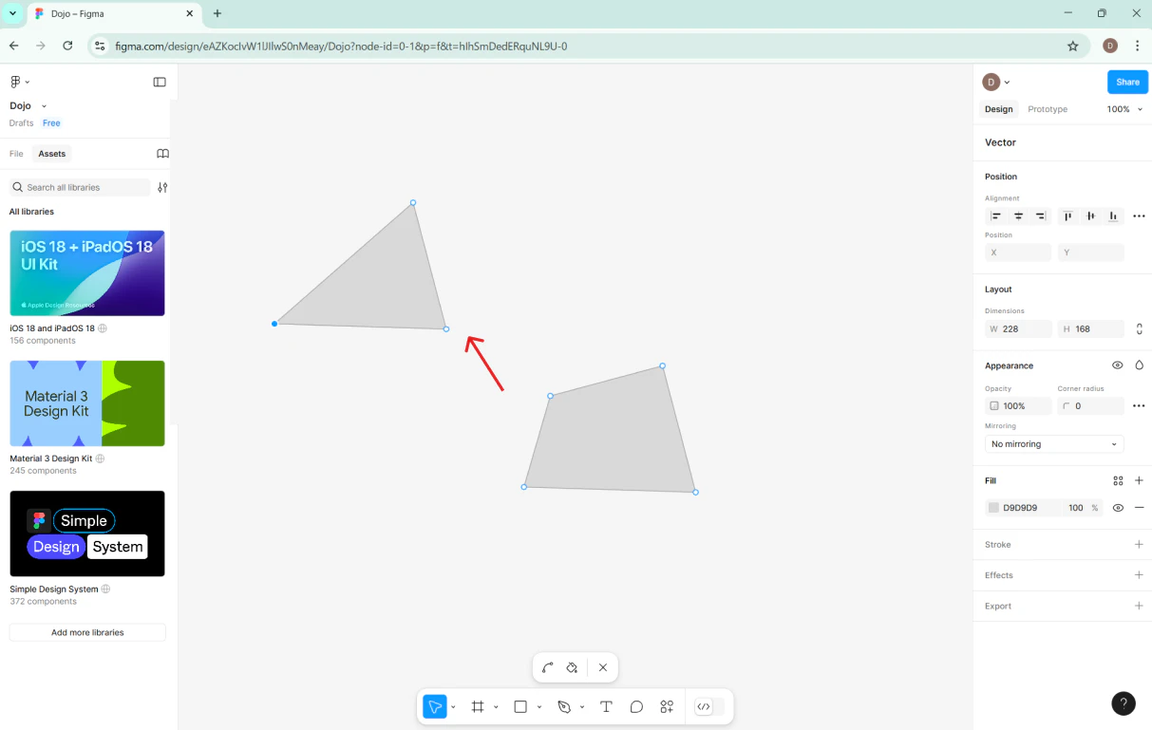
Task: Add a new fill
Action: click(1139, 481)
